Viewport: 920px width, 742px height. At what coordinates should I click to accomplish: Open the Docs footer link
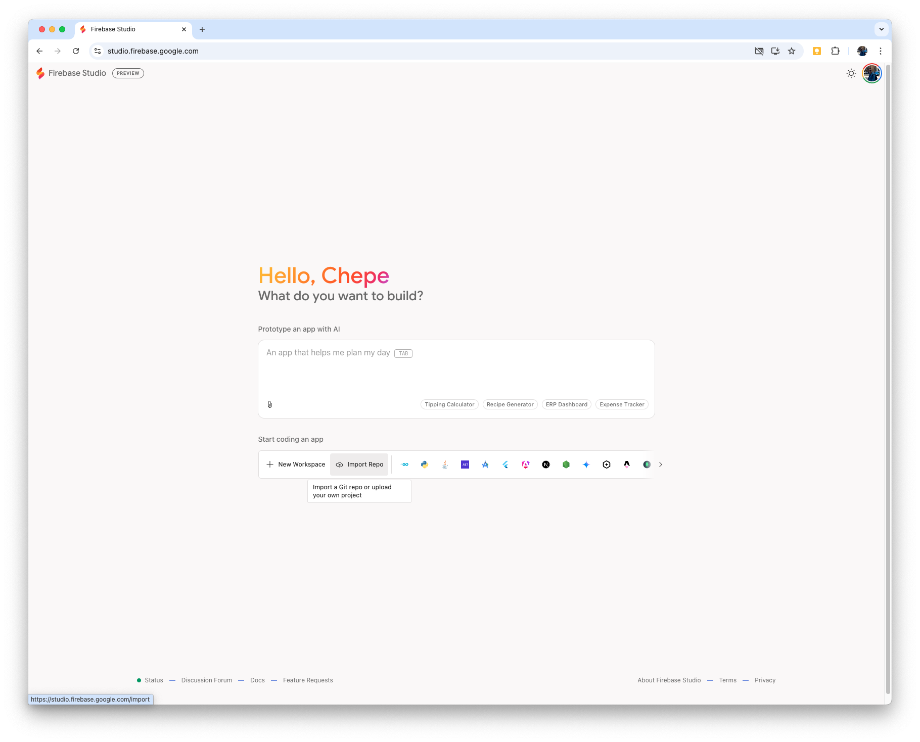coord(257,680)
